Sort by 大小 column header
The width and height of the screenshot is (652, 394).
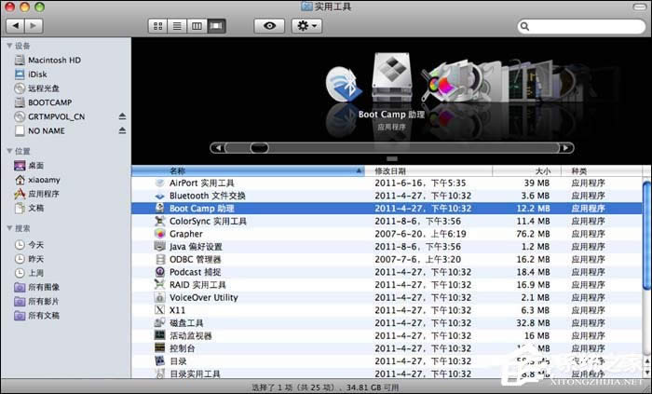tap(543, 171)
